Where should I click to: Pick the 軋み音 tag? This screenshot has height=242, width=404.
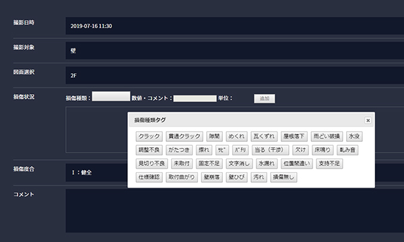click(347, 150)
